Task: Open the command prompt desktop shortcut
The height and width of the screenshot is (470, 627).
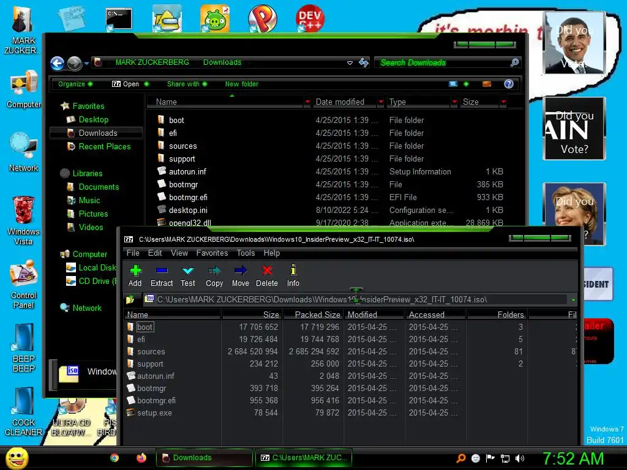Action: tap(119, 19)
